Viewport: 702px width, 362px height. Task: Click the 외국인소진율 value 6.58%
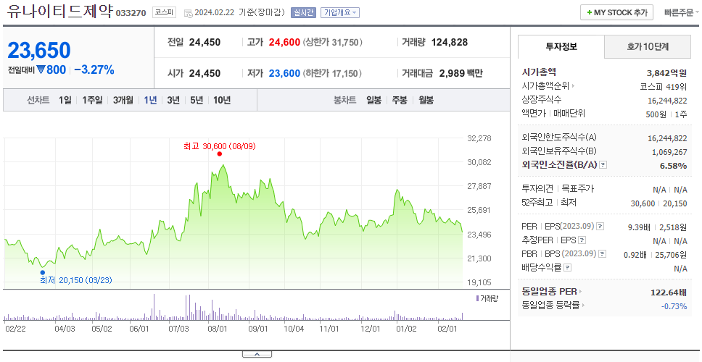click(673, 166)
